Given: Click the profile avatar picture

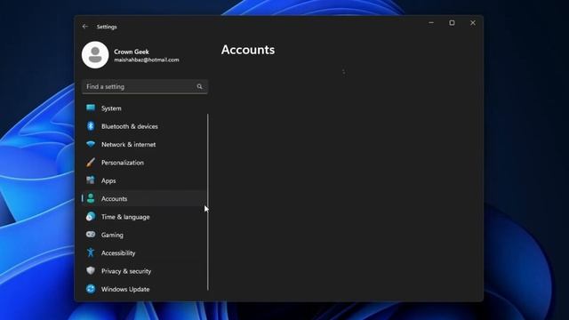Looking at the screenshot, I should 95,55.
